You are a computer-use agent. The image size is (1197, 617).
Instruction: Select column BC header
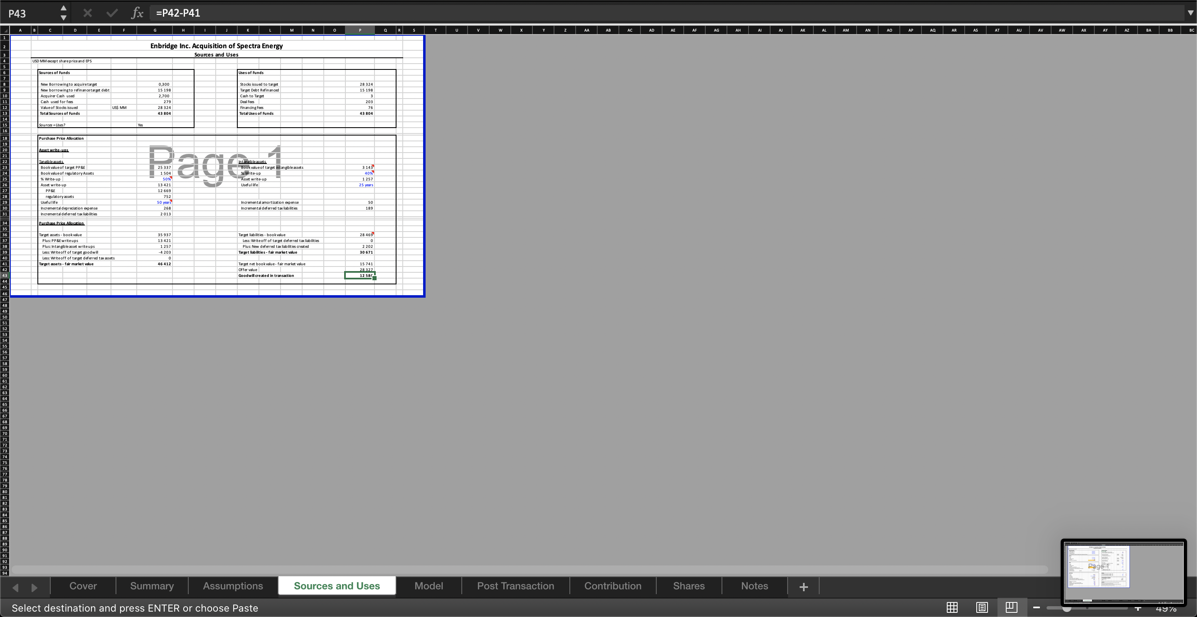click(x=1192, y=30)
